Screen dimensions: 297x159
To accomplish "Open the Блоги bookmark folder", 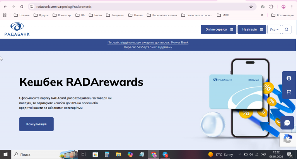I will (95, 15).
